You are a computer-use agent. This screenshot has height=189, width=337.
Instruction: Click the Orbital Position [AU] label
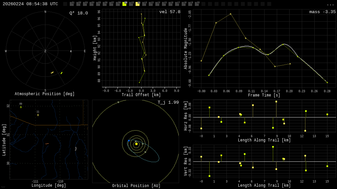[136, 186]
